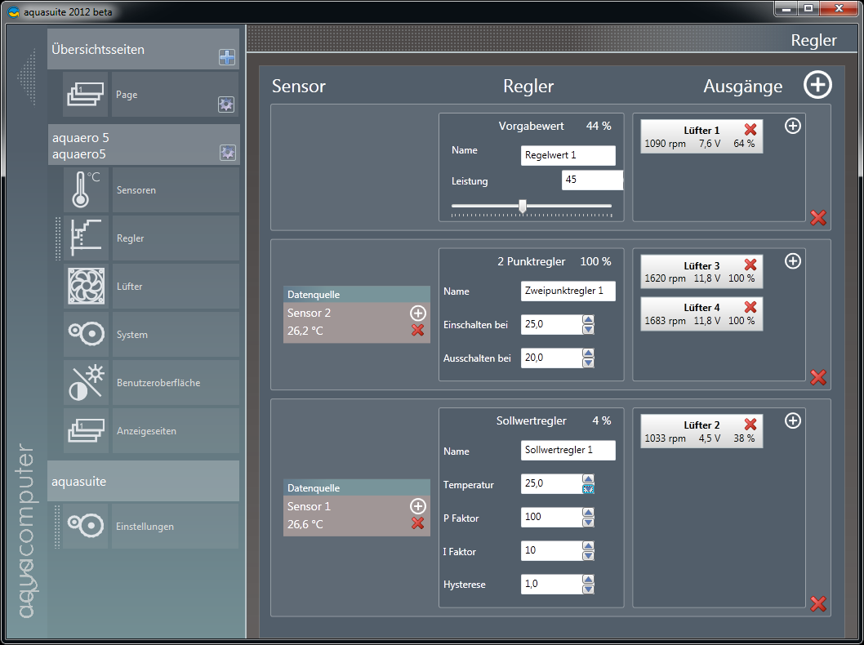The width and height of the screenshot is (864, 645).
Task: Click the P Faktor field showing 100
Action: [551, 517]
